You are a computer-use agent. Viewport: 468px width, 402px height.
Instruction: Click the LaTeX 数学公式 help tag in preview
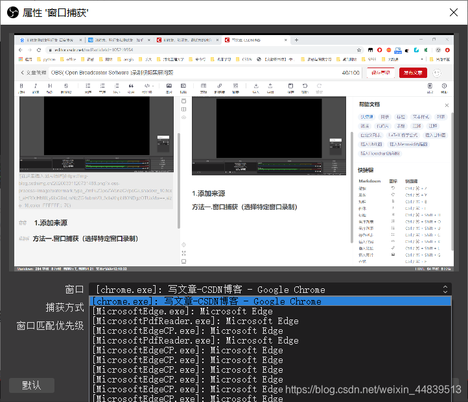(x=403, y=135)
